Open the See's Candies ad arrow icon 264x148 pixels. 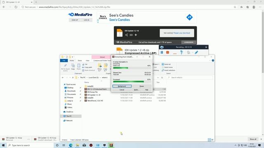click(x=189, y=17)
